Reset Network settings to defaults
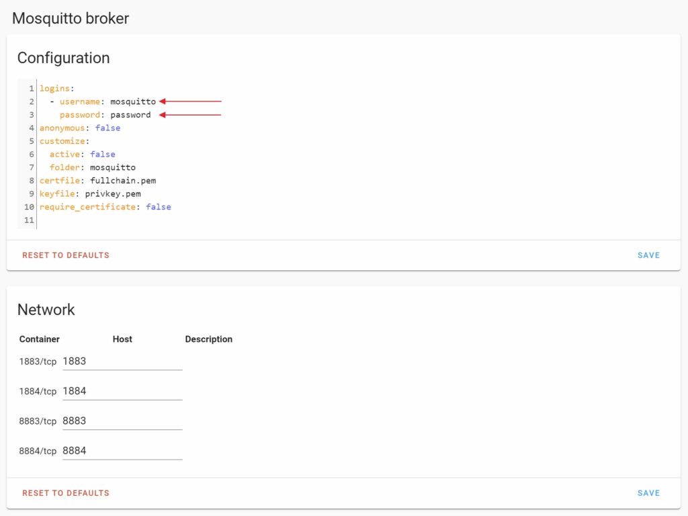 pos(65,492)
